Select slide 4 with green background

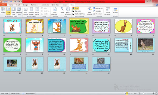[x=79, y=26]
